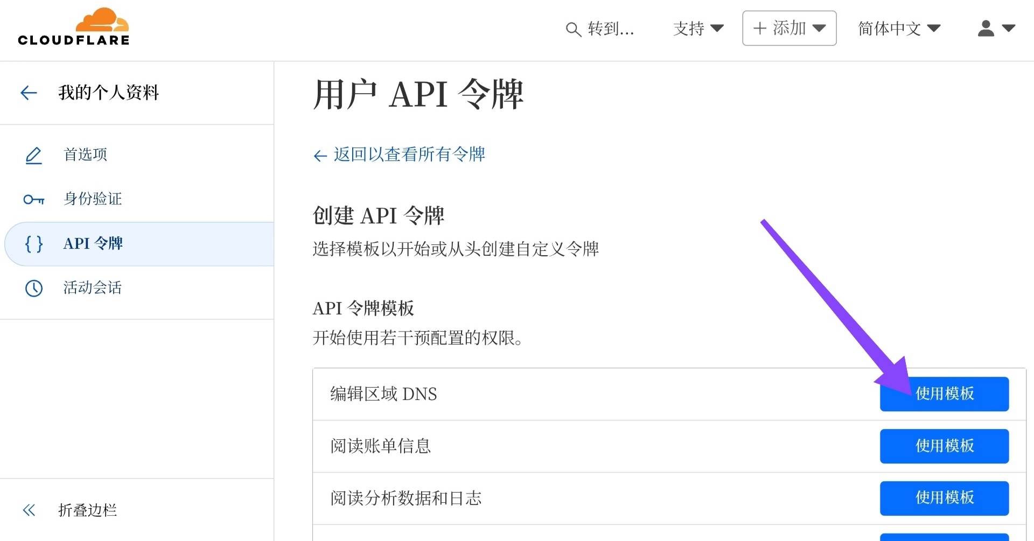1034x541 pixels.
Task: Click the search magnifier icon
Action: (x=573, y=29)
